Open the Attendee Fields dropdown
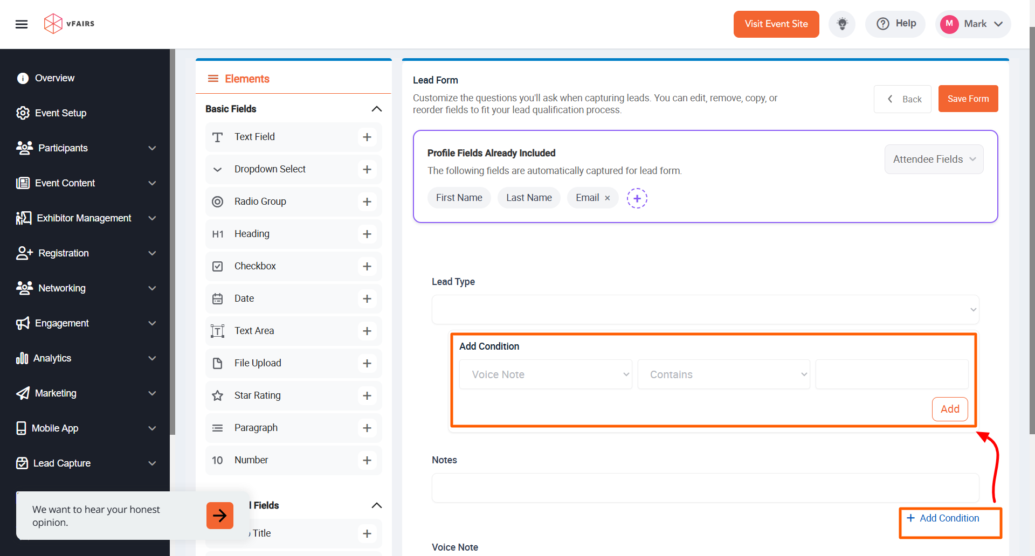Viewport: 1035px width, 556px height. pos(934,159)
